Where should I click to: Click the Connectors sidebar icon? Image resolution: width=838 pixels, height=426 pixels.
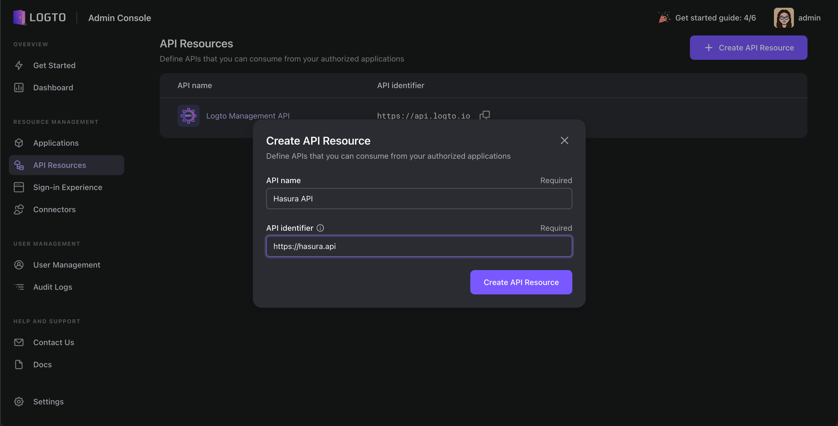click(x=19, y=210)
